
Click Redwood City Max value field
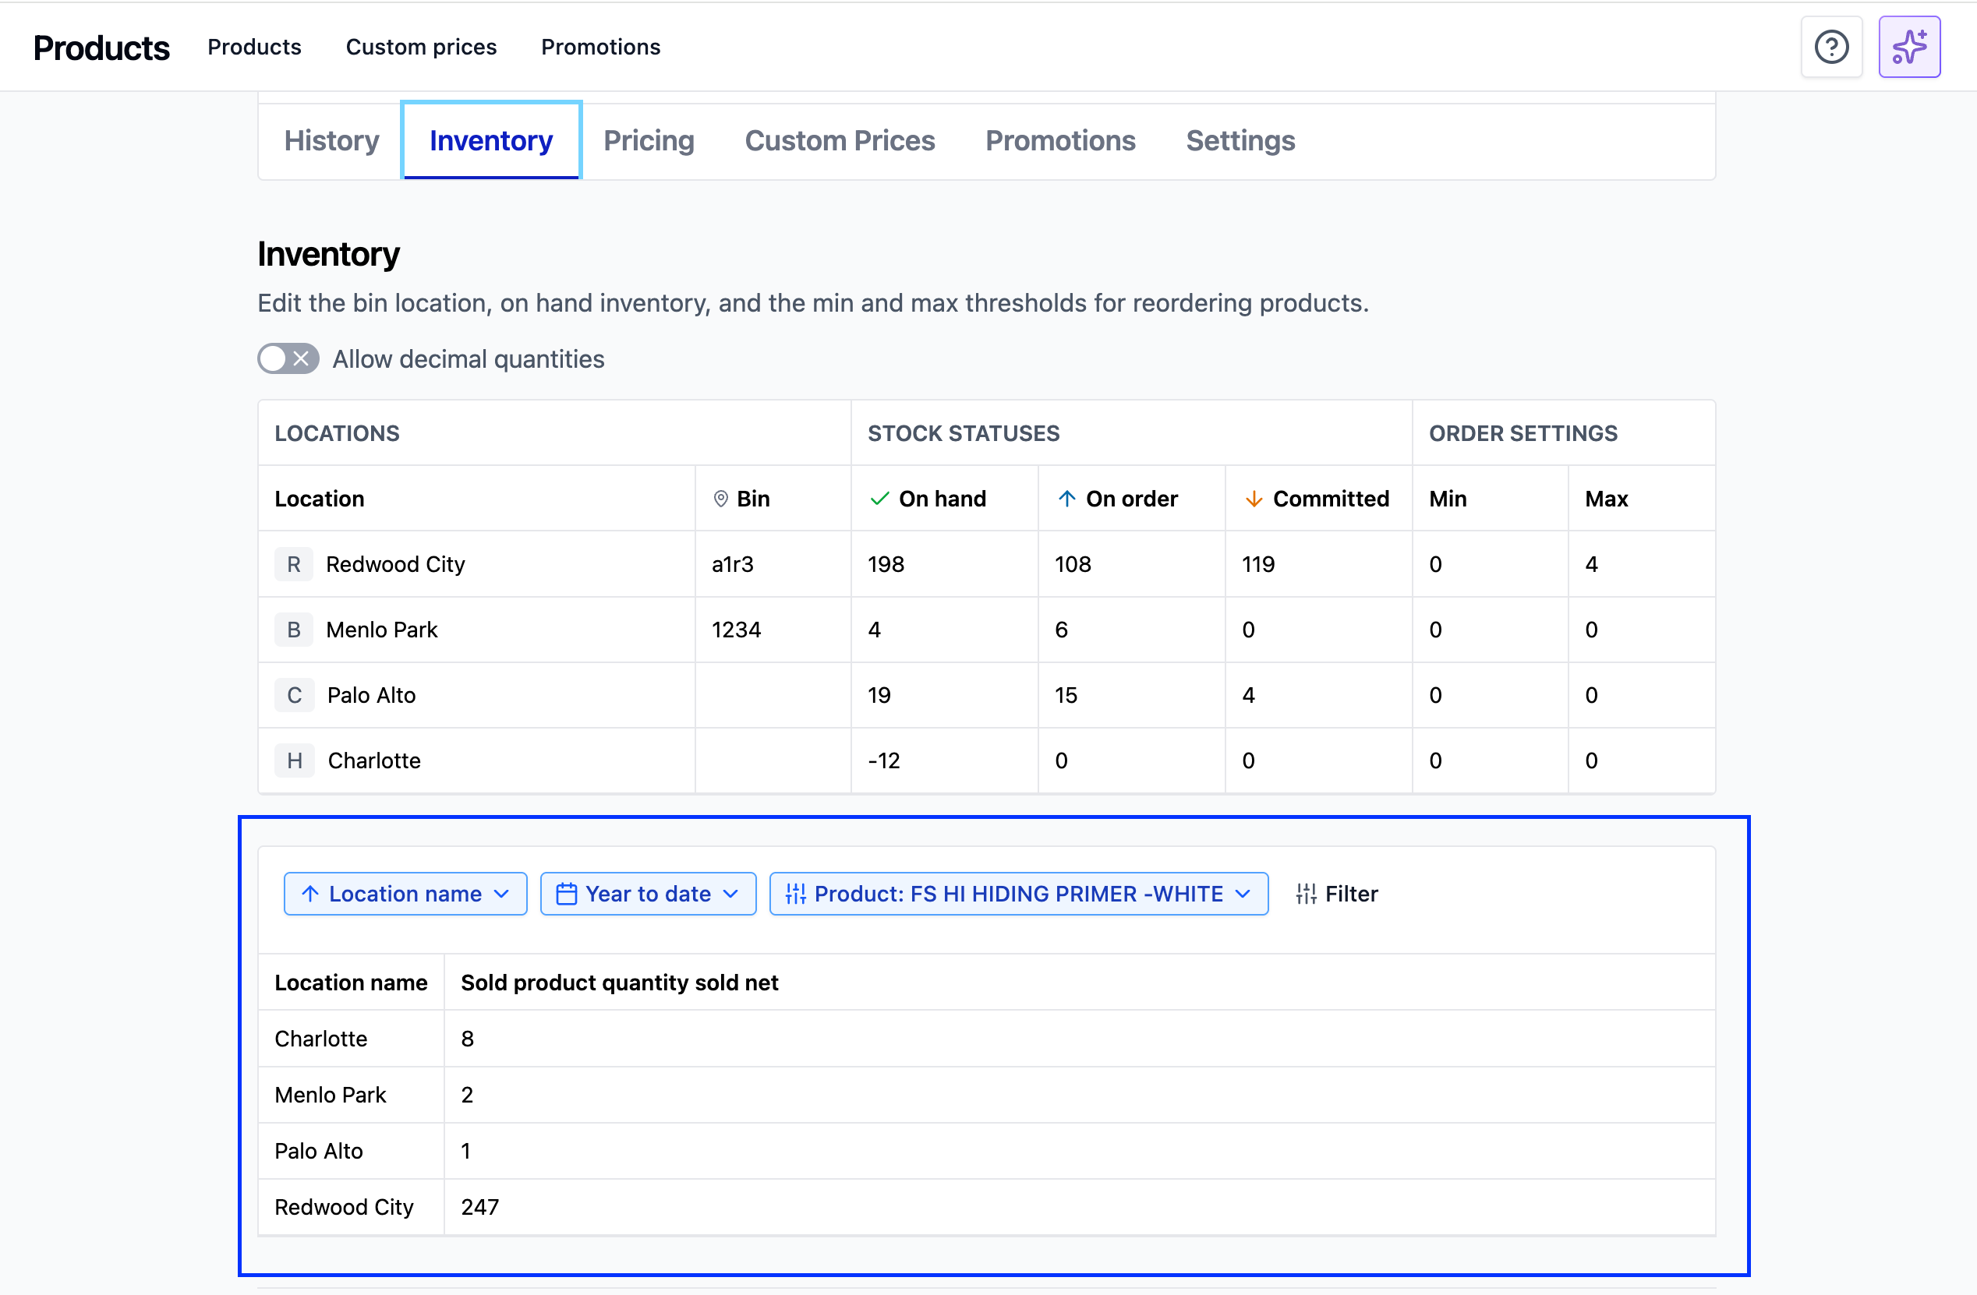[x=1591, y=564]
